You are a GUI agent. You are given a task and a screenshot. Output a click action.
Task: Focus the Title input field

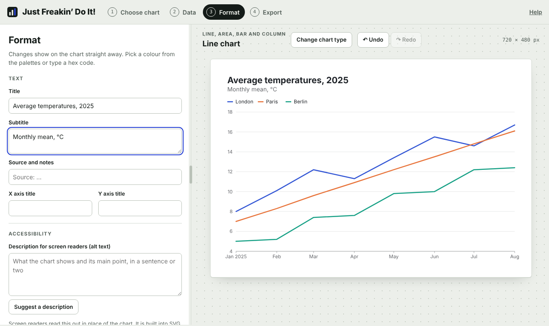coord(95,106)
